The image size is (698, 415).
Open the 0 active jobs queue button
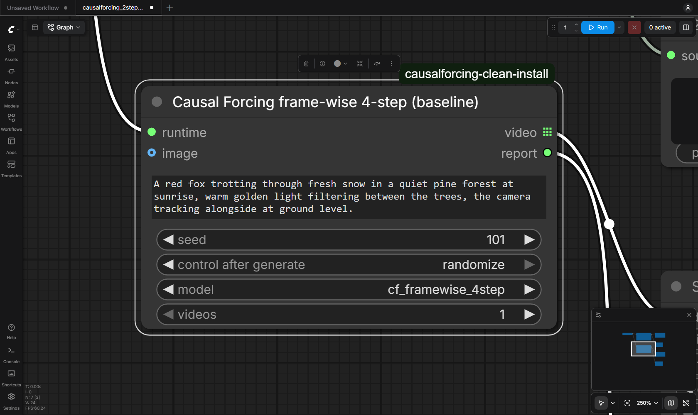tap(660, 27)
